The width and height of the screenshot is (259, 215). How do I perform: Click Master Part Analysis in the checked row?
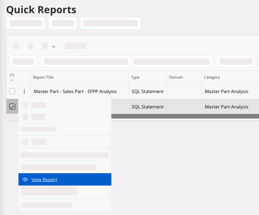click(226, 107)
